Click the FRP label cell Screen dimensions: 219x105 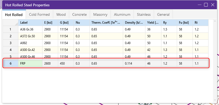point(30,63)
